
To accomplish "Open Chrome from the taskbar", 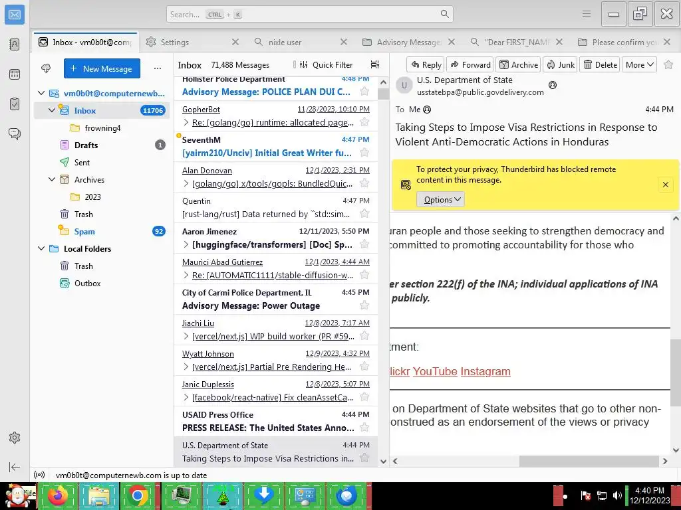I will click(x=138, y=495).
